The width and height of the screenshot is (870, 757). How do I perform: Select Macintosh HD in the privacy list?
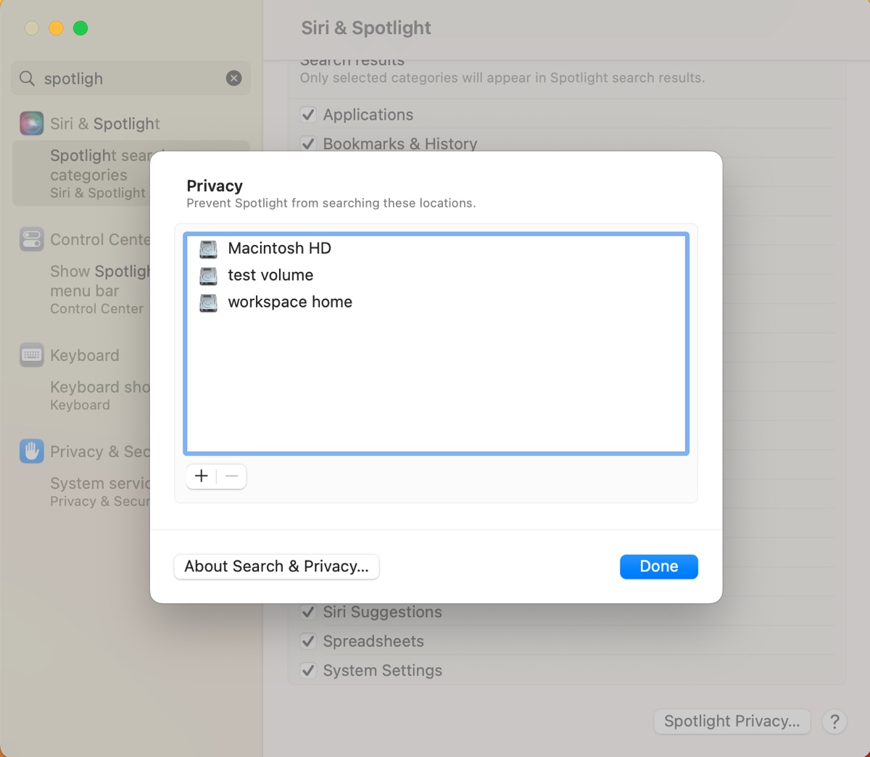(x=436, y=249)
